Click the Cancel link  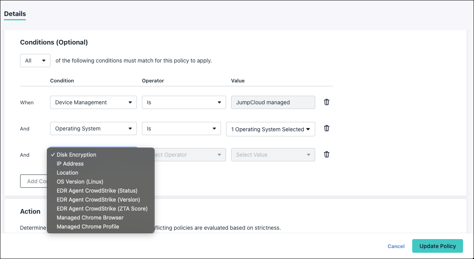(x=396, y=246)
